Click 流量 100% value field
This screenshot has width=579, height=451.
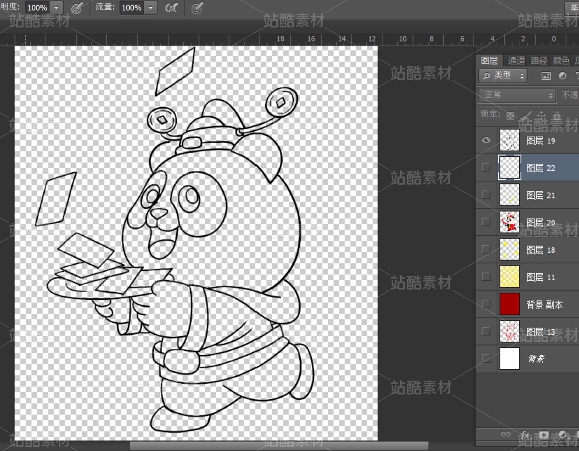(x=131, y=8)
